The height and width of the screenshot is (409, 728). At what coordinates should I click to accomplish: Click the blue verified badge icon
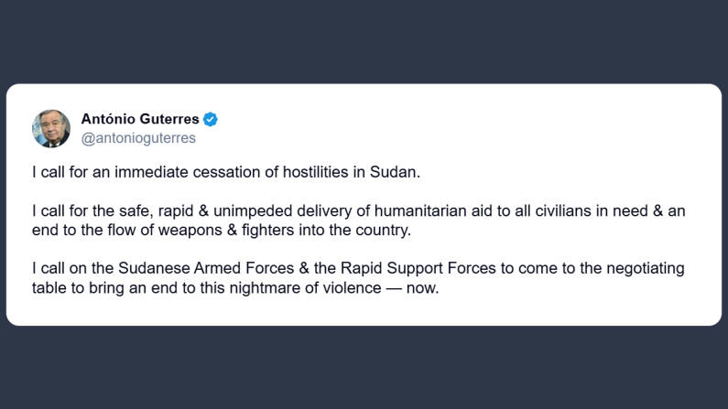(211, 119)
